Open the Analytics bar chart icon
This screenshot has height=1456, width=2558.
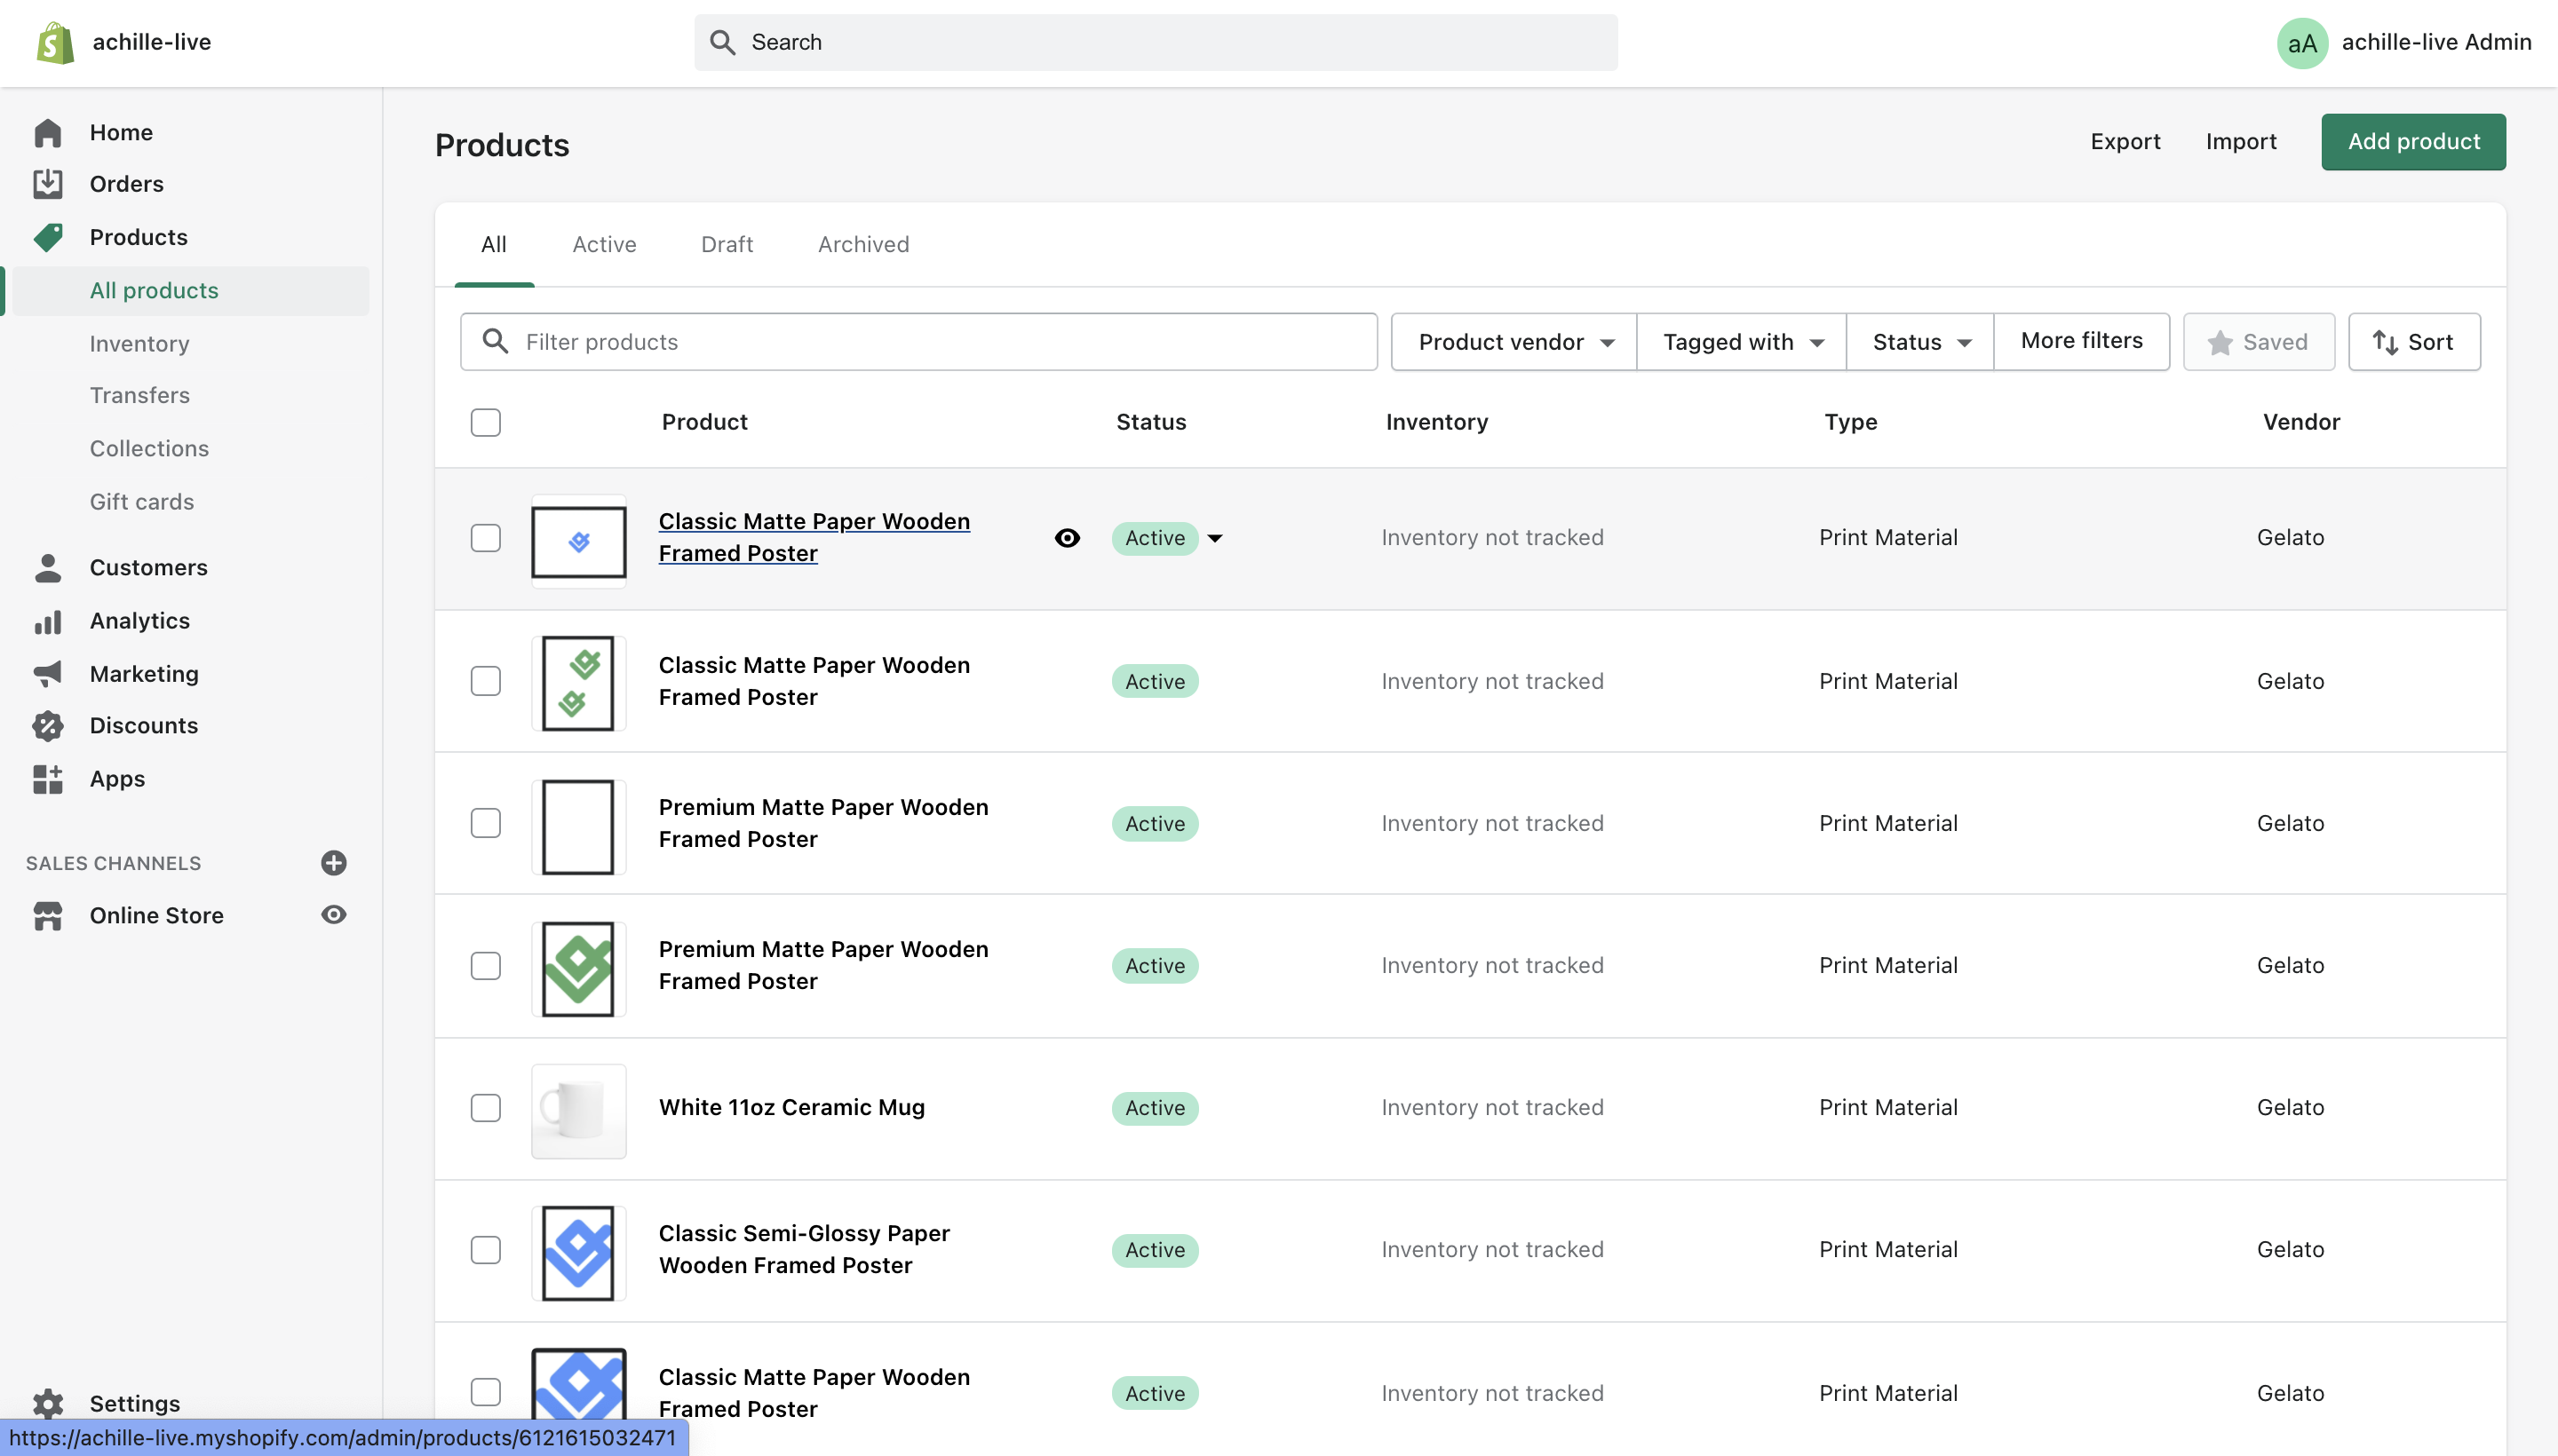point(48,621)
